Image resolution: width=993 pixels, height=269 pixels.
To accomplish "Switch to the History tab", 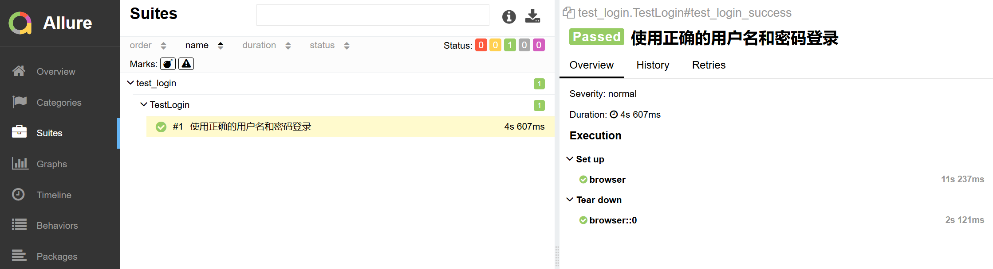I will [652, 65].
